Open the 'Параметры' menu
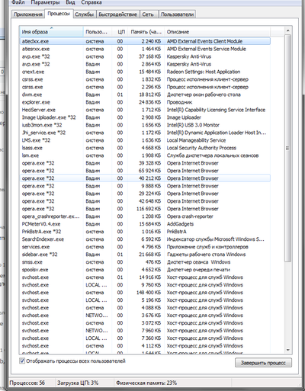 point(45,3)
